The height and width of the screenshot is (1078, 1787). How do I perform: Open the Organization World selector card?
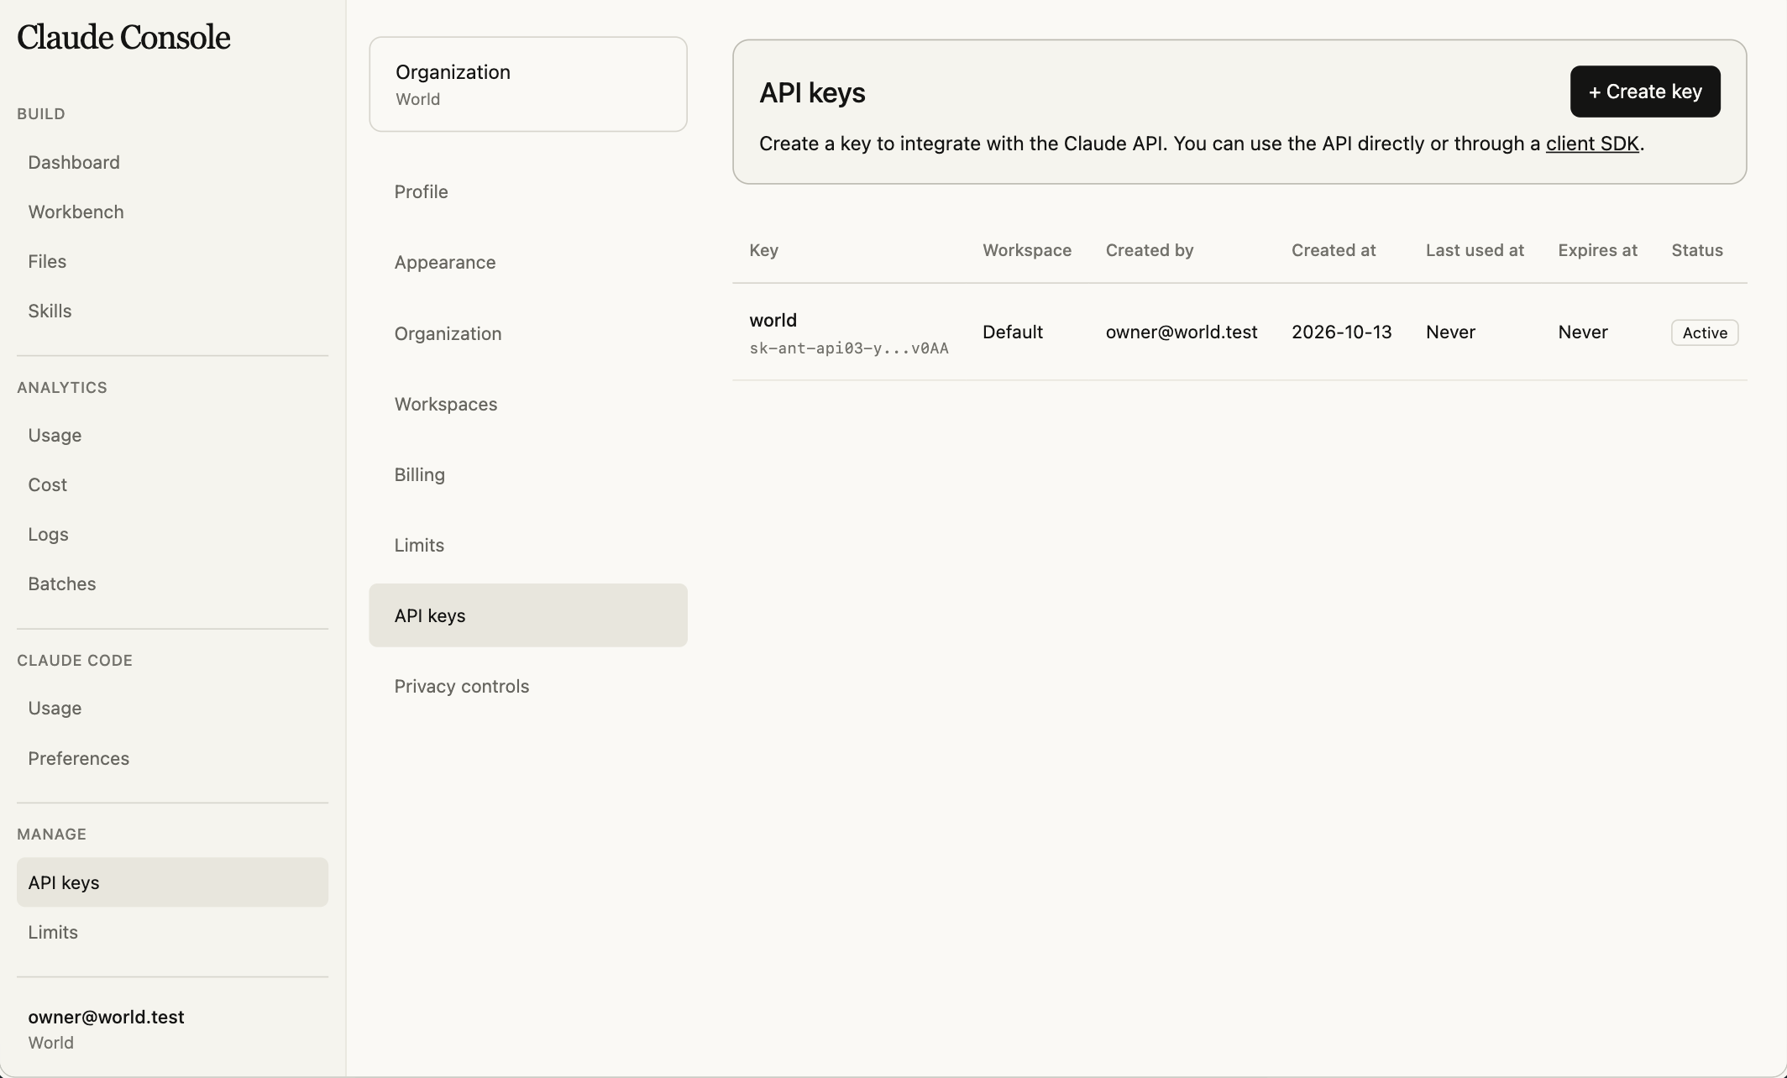coord(528,84)
